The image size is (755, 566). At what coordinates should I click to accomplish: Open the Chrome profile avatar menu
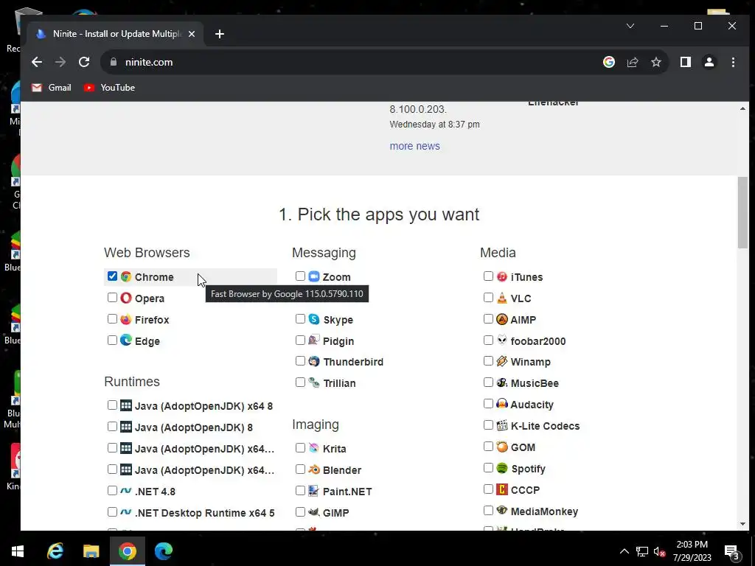point(709,62)
